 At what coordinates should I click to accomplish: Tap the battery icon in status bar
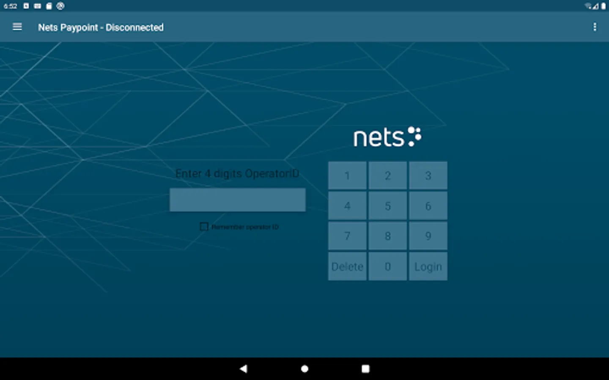point(604,6)
